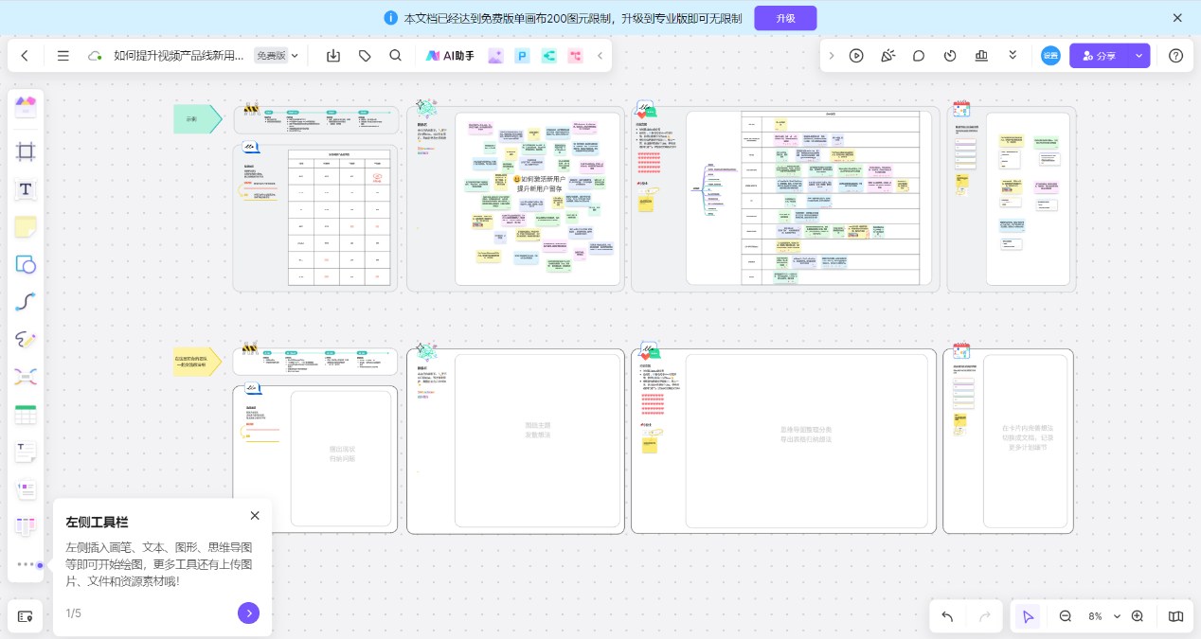Click the export/download icon
The image size is (1201, 639).
click(x=333, y=56)
